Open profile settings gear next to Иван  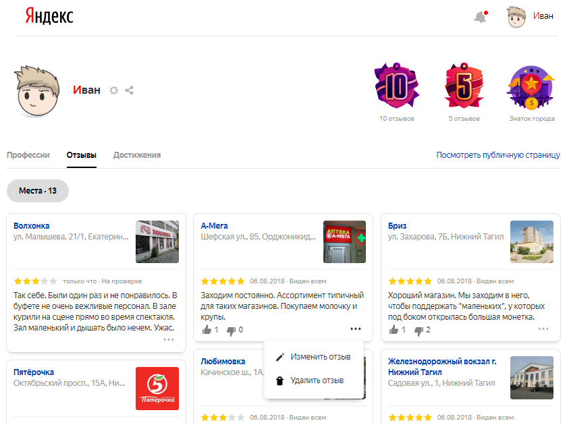click(114, 90)
